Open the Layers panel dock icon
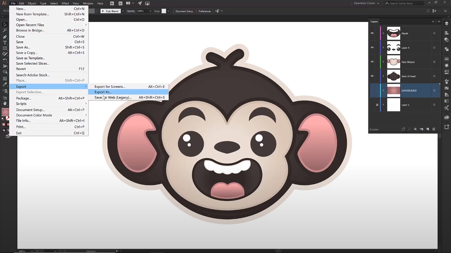 click(x=447, y=24)
